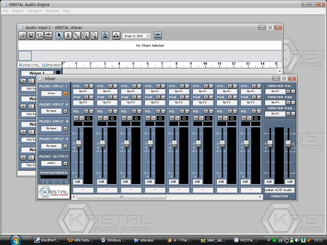The height and width of the screenshot is (245, 327).
Task: Choose FX2 plugin for channel 4
Action: point(155,102)
